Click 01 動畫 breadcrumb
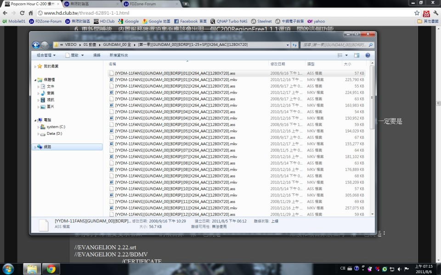This screenshot has height=275, width=441. point(90,44)
